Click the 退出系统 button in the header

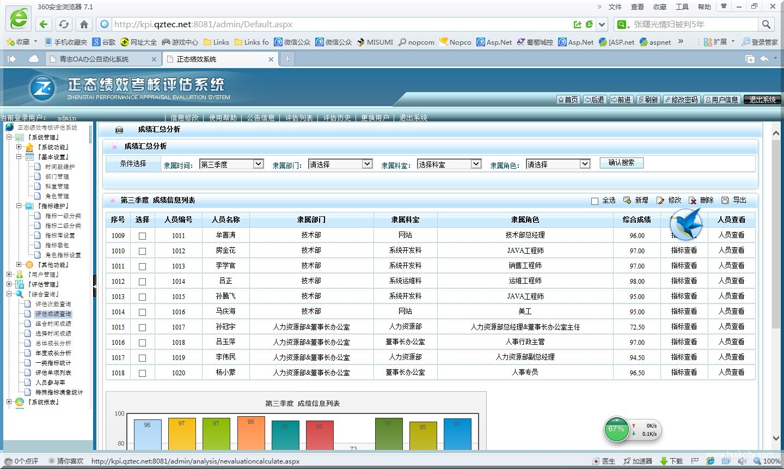pyautogui.click(x=762, y=100)
